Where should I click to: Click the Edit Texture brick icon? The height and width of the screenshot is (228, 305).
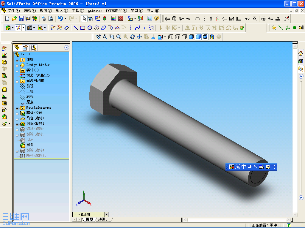pyautogui.click(x=121, y=18)
